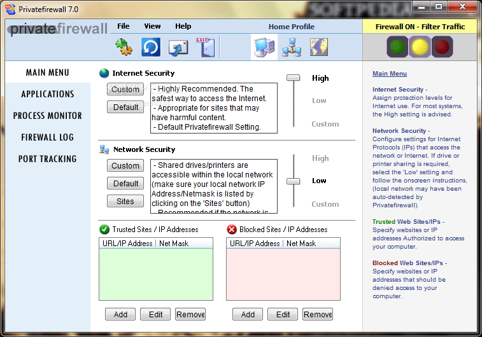Click Default button under Internet Security

coord(125,107)
